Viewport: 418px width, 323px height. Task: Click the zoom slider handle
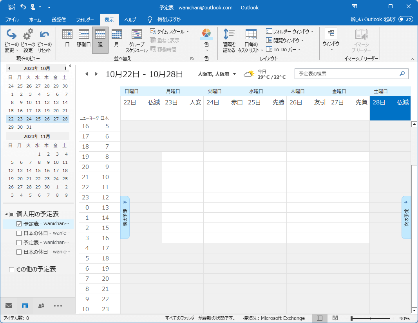pyautogui.click(x=352, y=318)
